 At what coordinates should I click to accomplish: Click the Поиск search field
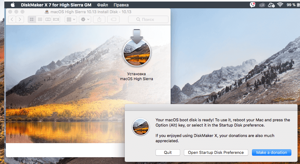tap(148, 19)
